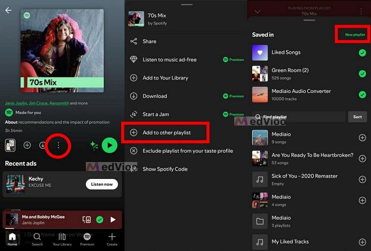
Task: Open the playlist preview thumbnail icon
Action: [10, 145]
